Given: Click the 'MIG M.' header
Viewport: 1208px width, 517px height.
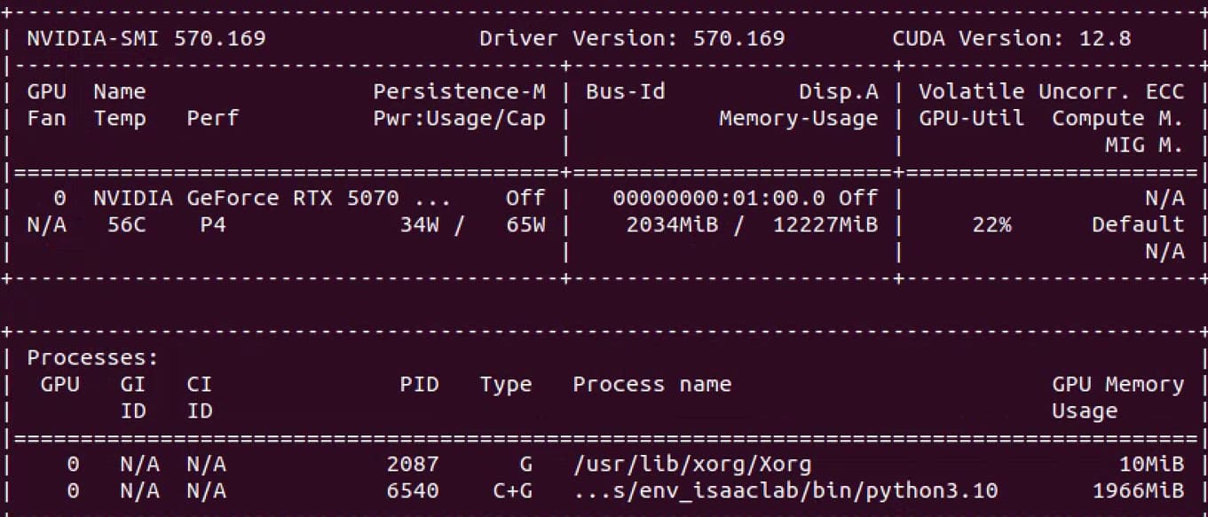Looking at the screenshot, I should [1145, 145].
